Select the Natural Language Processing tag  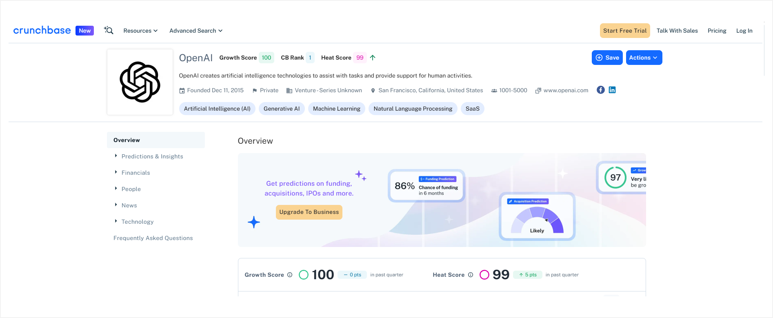413,109
